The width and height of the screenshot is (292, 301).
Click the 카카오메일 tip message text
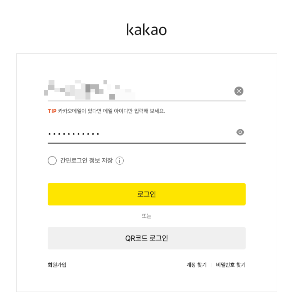(x=112, y=111)
